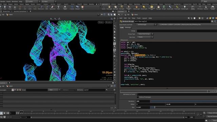Add a Sky Light from shelf
The image size is (217, 122).
click(159, 7)
